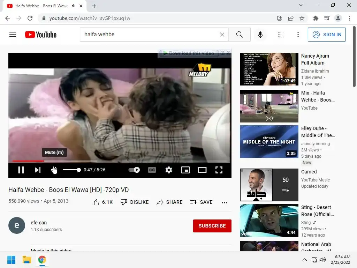The height and width of the screenshot is (268, 357).
Task: Open File Explorer from taskbar
Action: (x=26, y=260)
